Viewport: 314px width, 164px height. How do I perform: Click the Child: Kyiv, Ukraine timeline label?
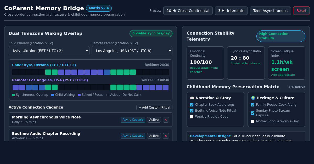(44, 65)
